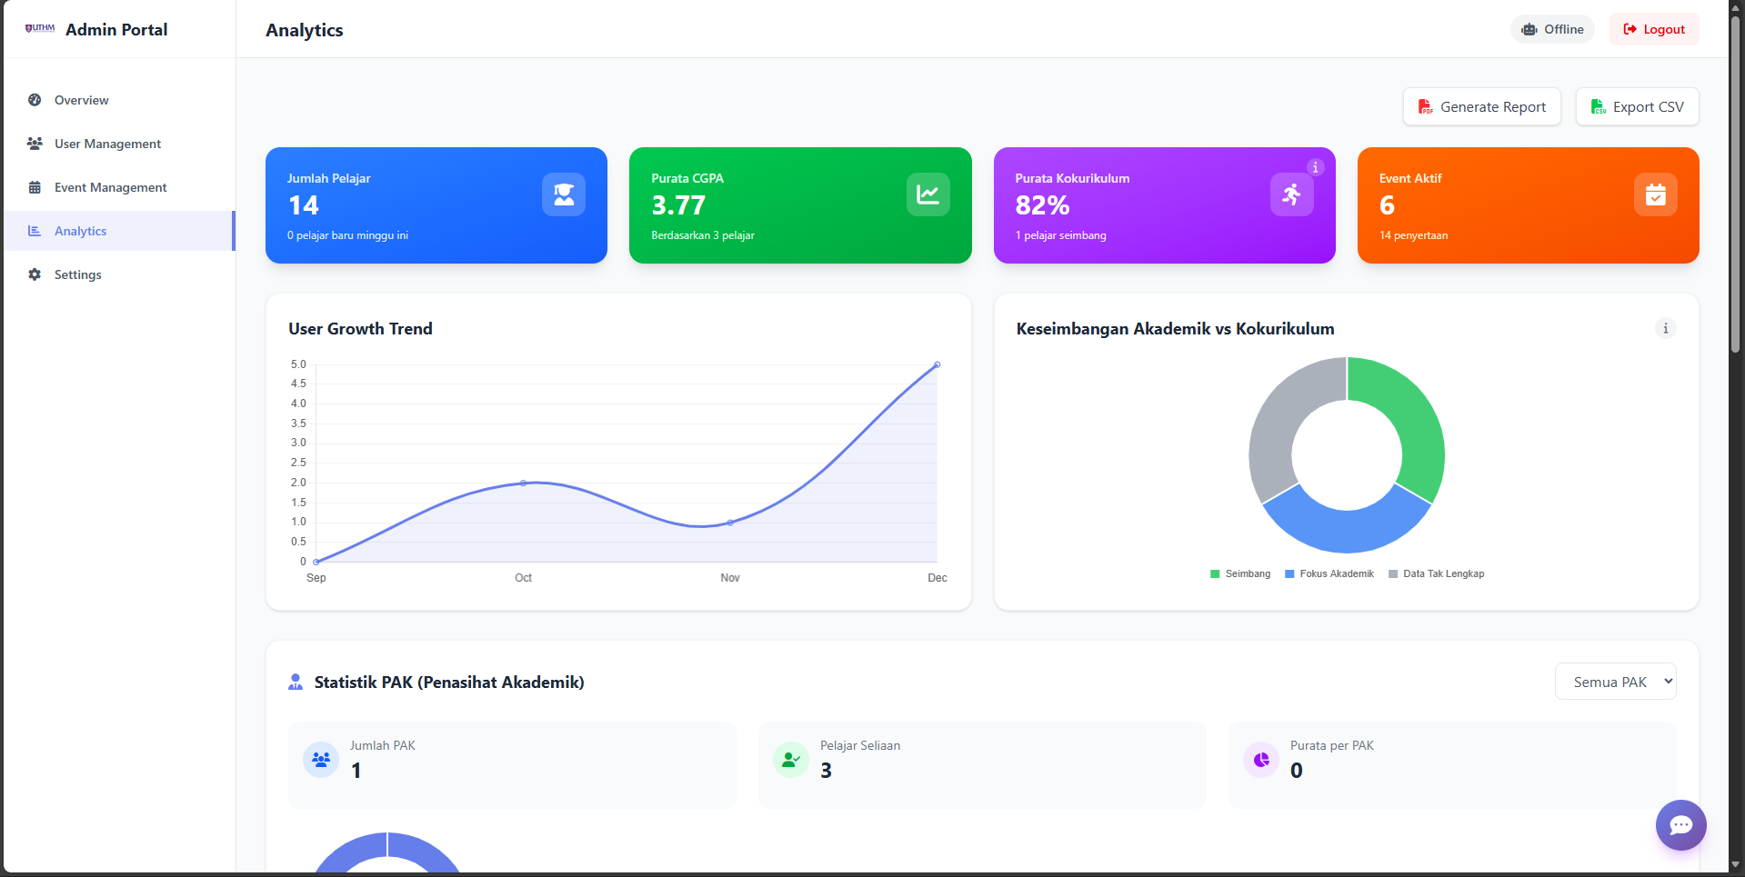Select the Analytics bar-chart icon in the sidebar
This screenshot has width=1745, height=877.
pyautogui.click(x=34, y=231)
